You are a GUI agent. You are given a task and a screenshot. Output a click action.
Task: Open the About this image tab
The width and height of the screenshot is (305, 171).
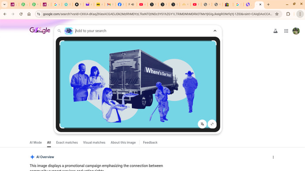coord(123,142)
